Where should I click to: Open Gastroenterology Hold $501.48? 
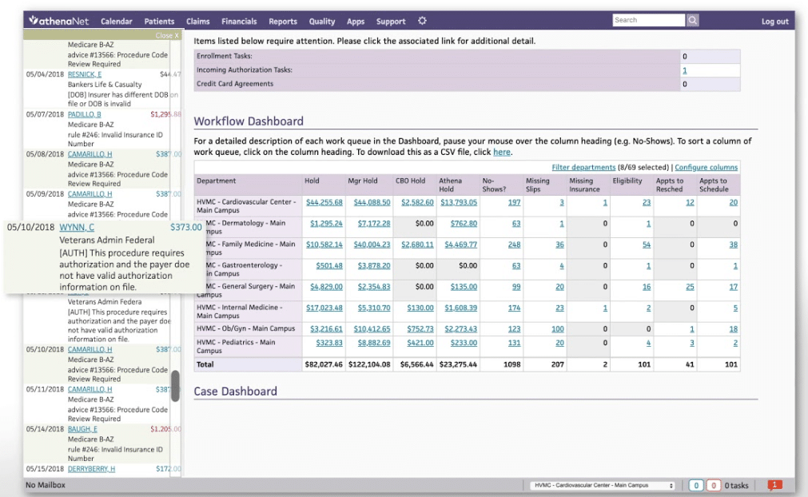tap(329, 266)
